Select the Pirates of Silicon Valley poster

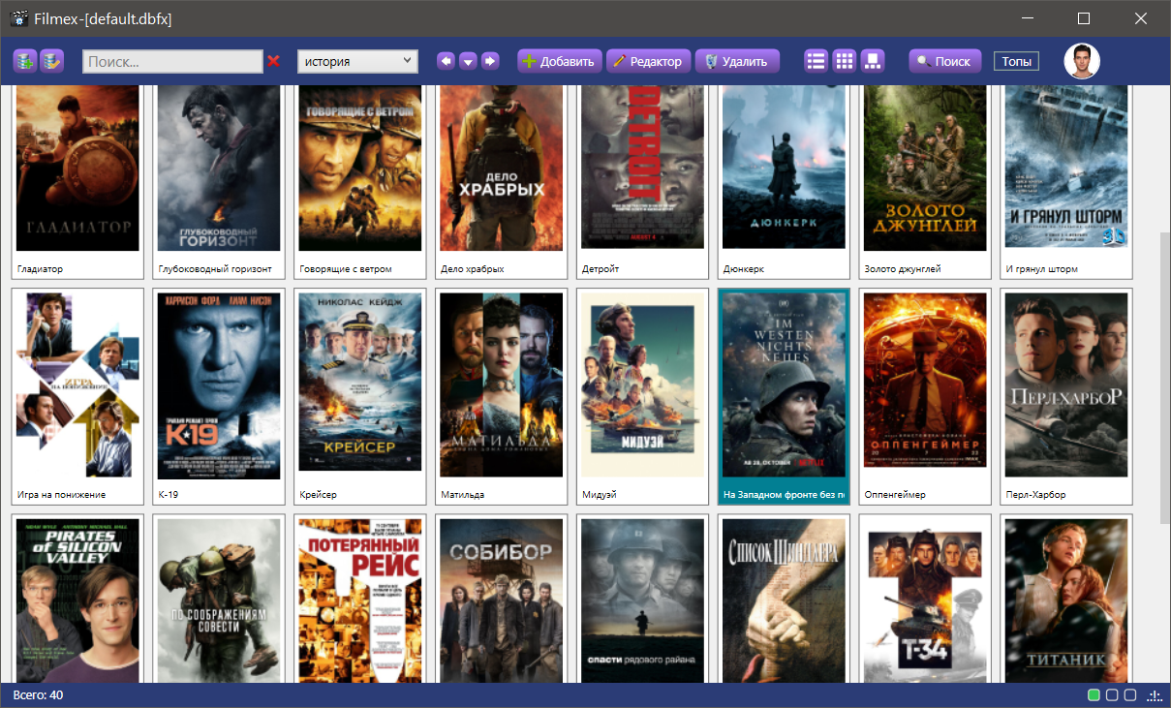77,600
